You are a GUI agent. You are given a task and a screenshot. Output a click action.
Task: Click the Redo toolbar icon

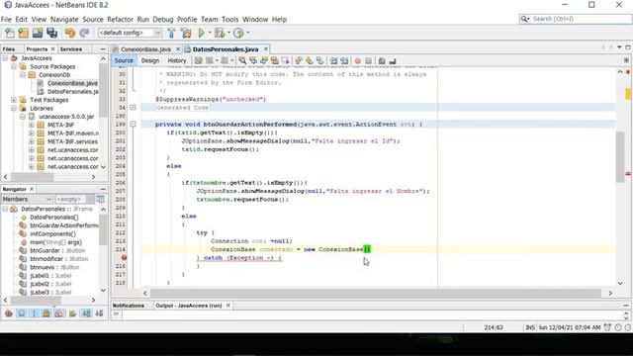point(84,33)
